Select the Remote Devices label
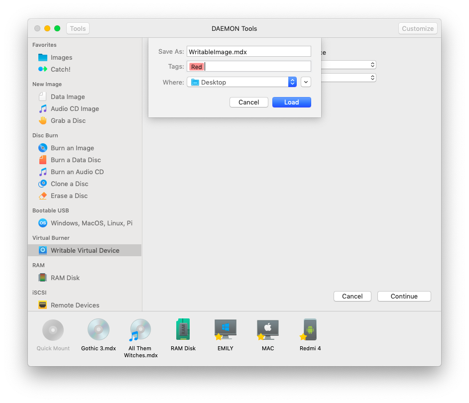 pyautogui.click(x=75, y=305)
